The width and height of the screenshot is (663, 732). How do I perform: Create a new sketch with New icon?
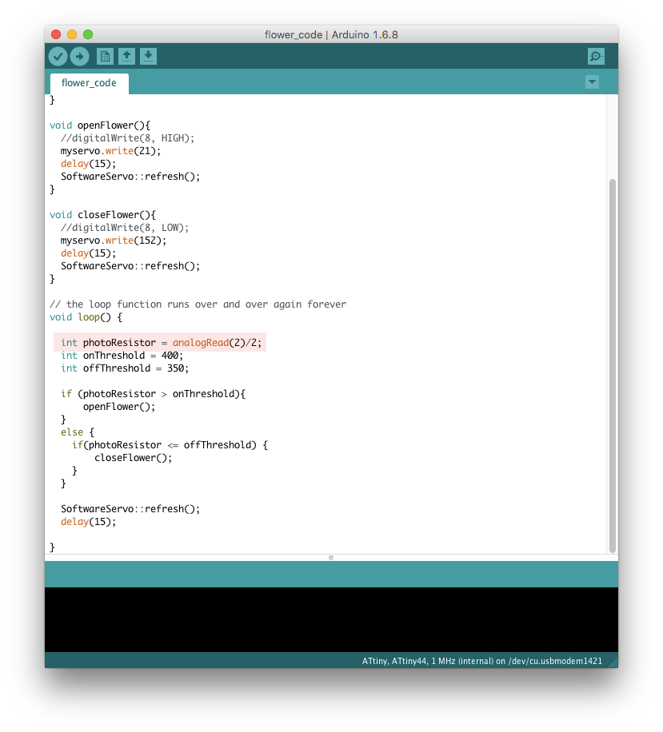[x=105, y=57]
